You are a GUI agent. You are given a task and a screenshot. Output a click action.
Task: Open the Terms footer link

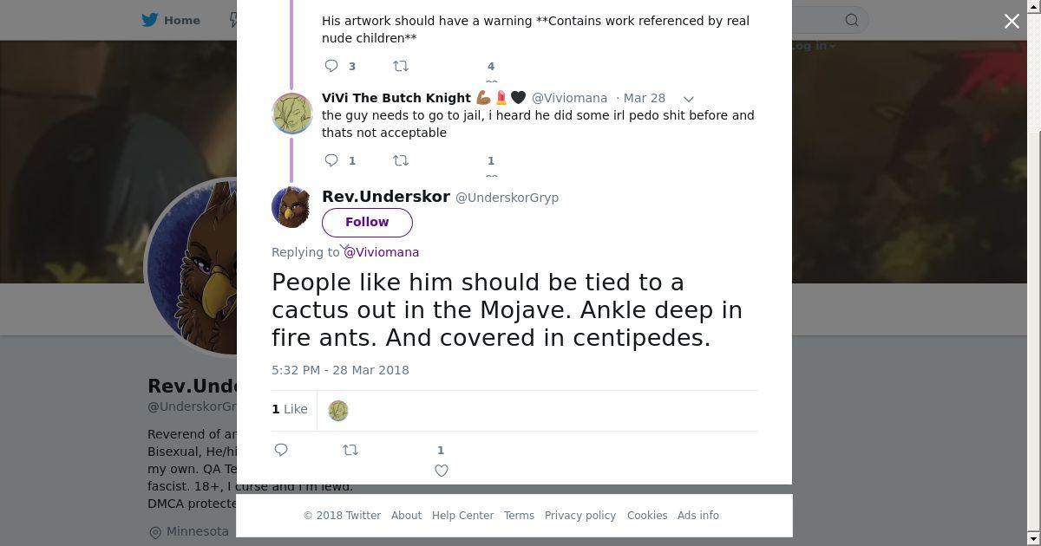(519, 516)
